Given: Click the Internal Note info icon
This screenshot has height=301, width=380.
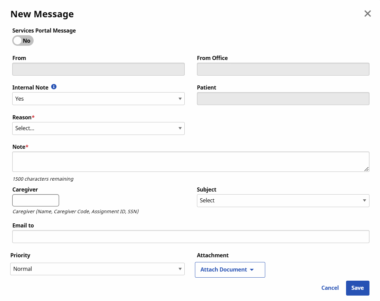Looking at the screenshot, I should coord(54,87).
